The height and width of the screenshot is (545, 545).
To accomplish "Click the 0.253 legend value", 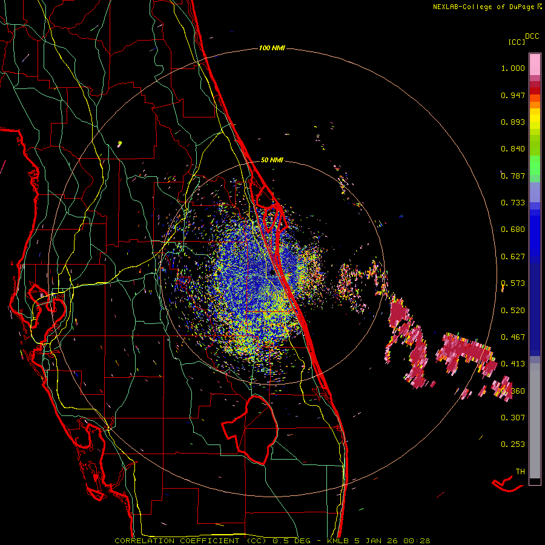I will (x=513, y=444).
